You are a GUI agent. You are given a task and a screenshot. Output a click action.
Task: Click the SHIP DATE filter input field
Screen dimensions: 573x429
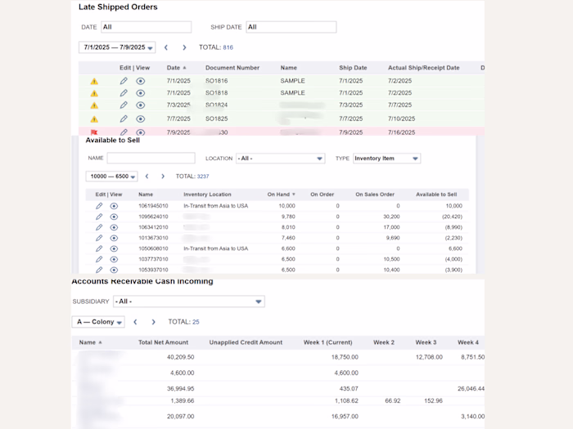tap(291, 27)
